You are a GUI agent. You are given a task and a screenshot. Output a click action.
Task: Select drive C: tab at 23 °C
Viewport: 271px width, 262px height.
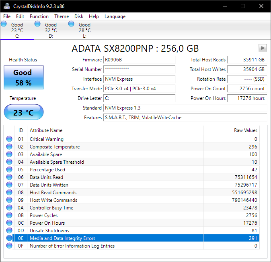(17, 30)
